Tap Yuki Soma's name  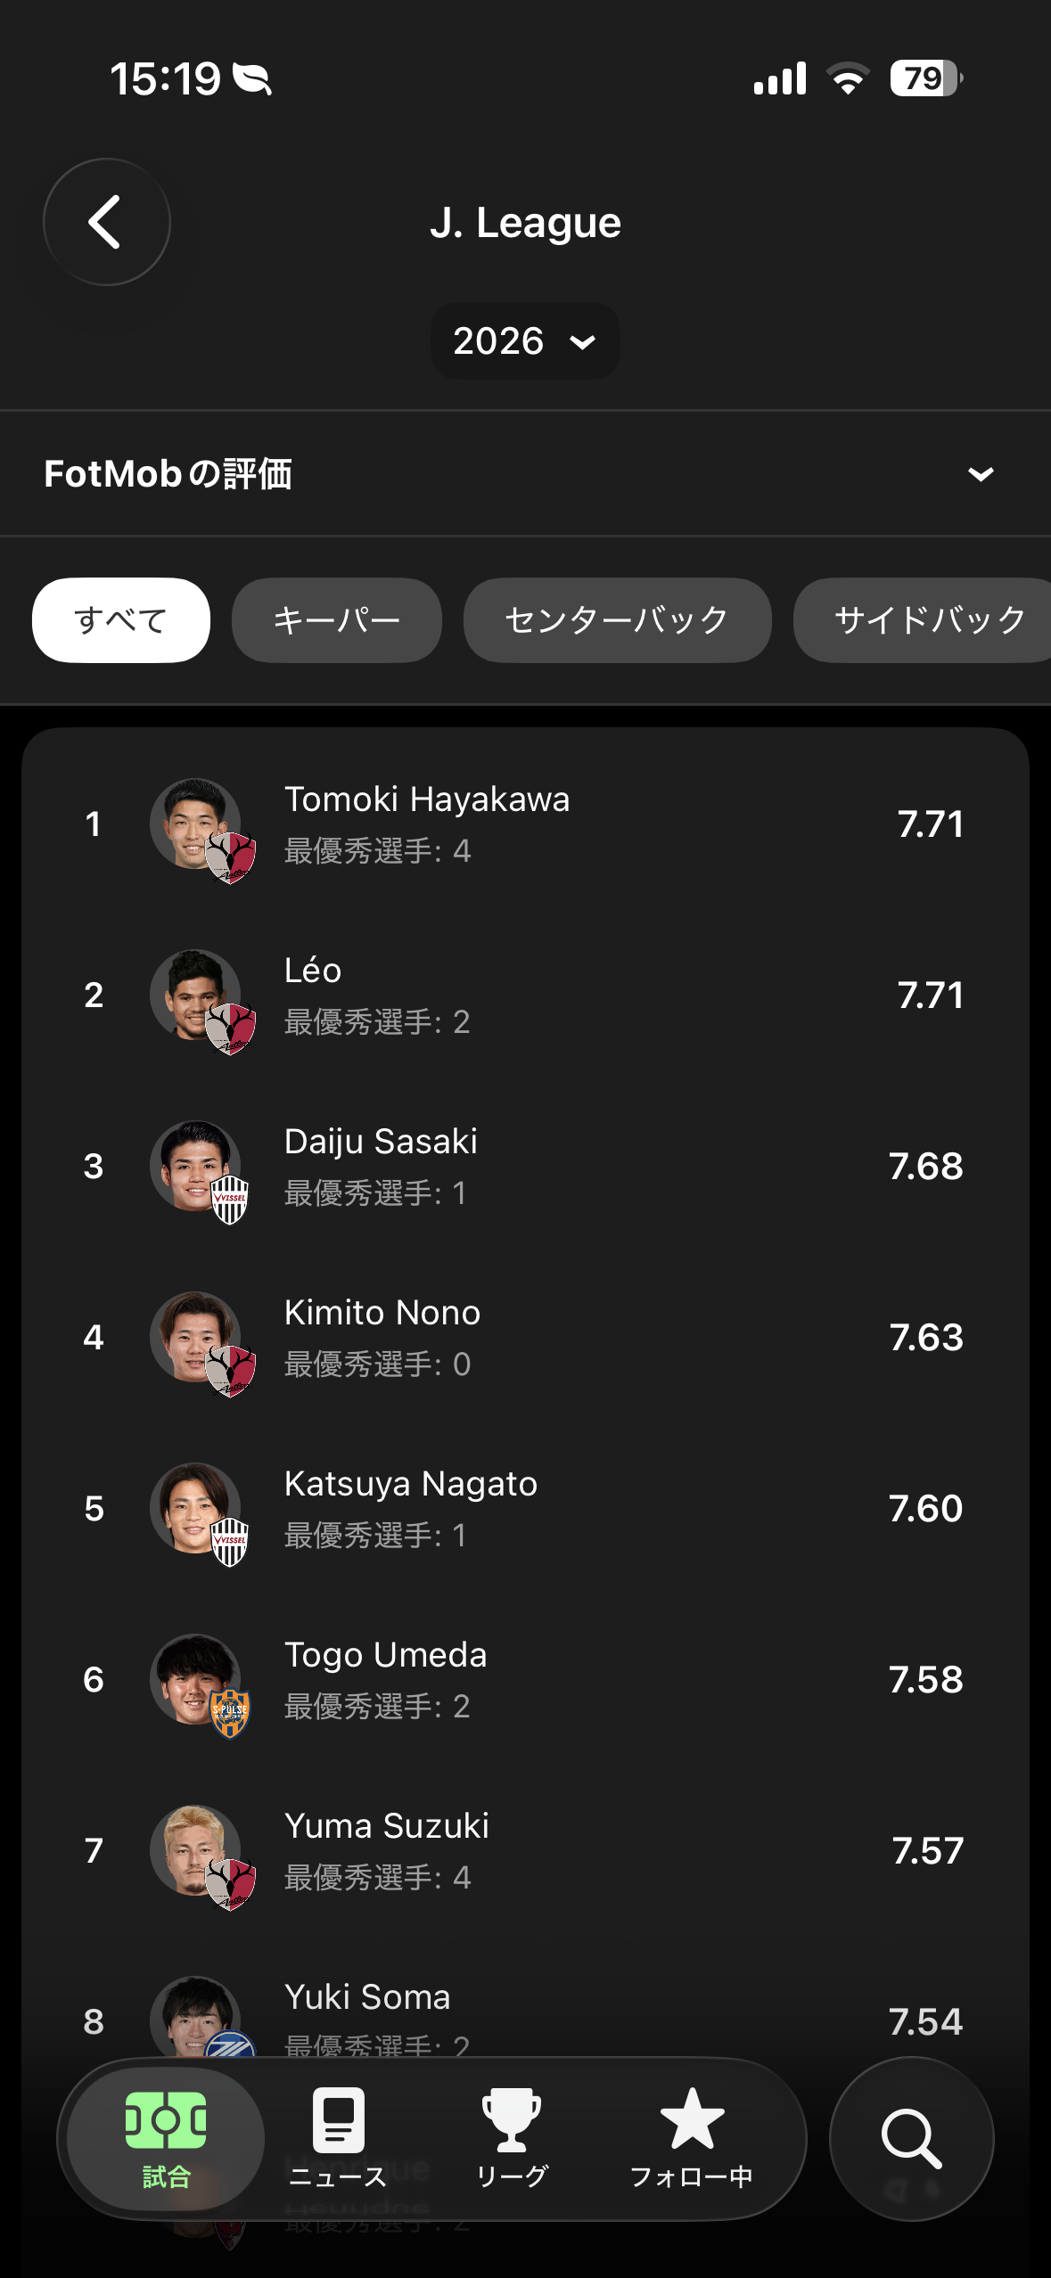[367, 1998]
